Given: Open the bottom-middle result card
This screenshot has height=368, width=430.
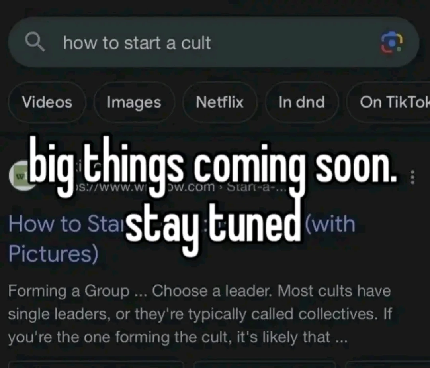Looking at the screenshot, I should pos(265,364).
